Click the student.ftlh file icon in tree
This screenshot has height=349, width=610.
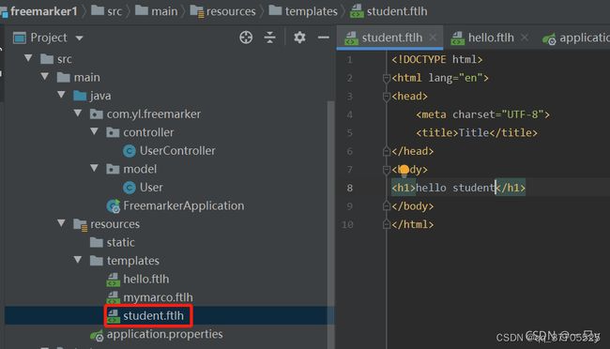pyautogui.click(x=114, y=316)
